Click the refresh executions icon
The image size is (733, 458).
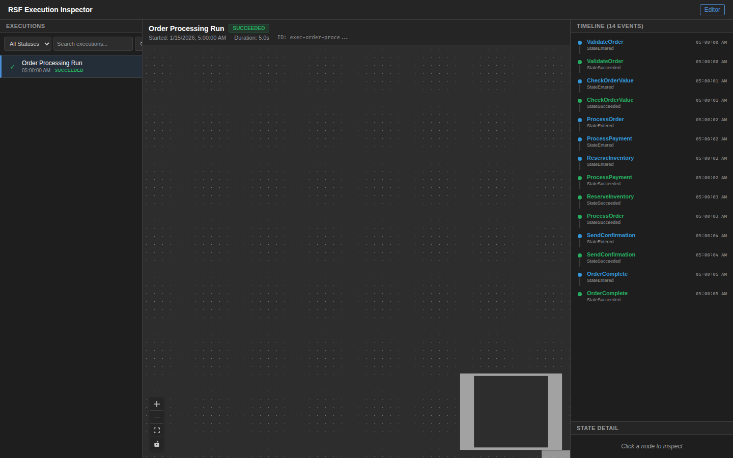coord(139,44)
